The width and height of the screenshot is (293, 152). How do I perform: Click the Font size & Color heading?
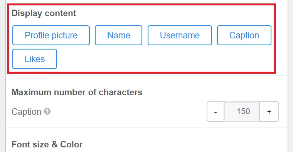click(47, 144)
